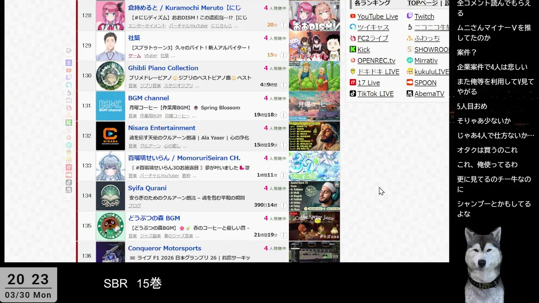Click the ブログ tag under Syifa Qurani
Screen dimensions: 539x303
pos(134,206)
